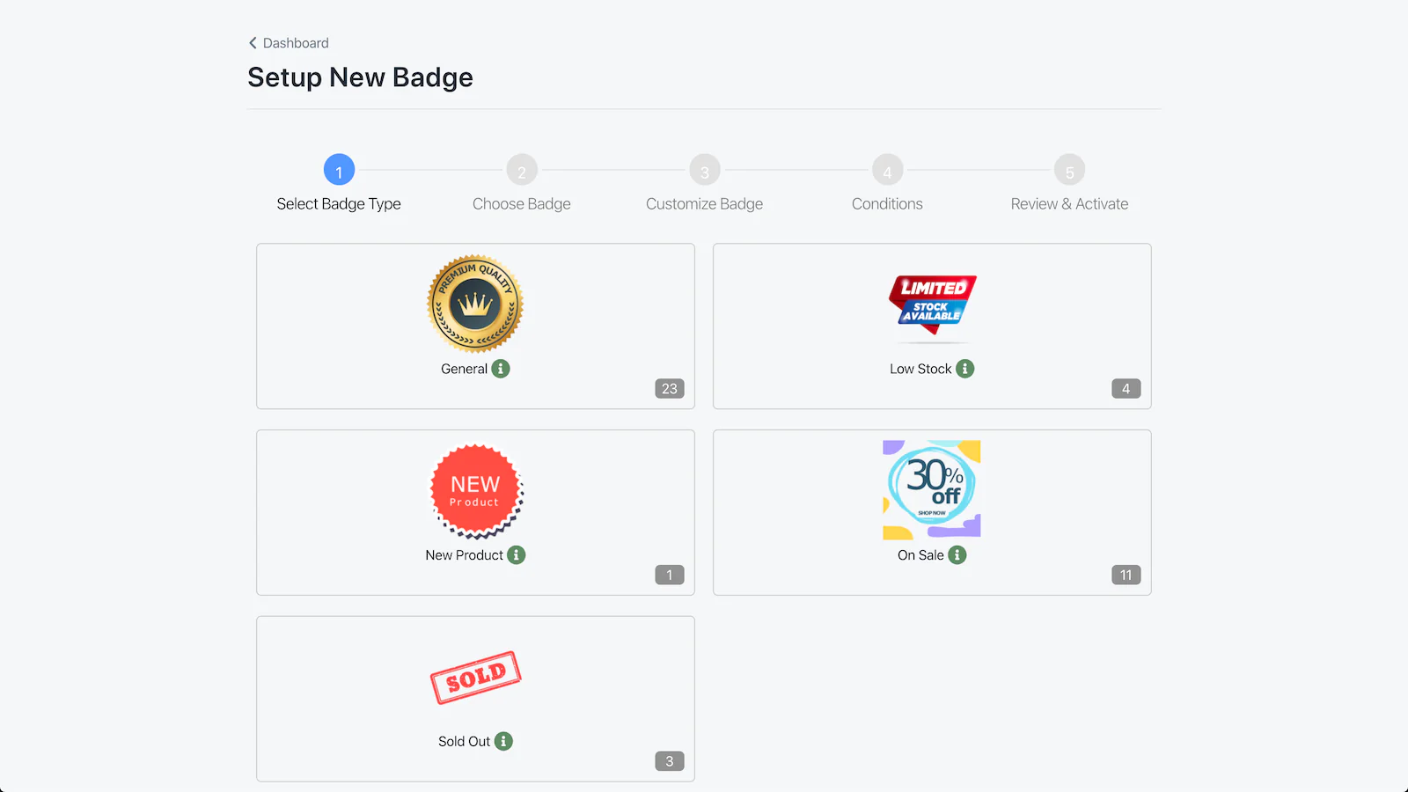Select the red SOLD stamp image

point(476,678)
